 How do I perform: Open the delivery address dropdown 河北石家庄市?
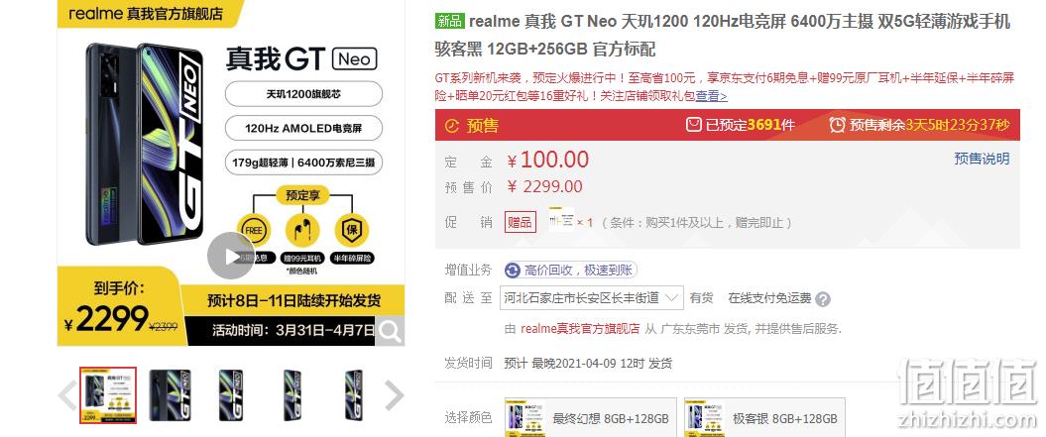pyautogui.click(x=592, y=297)
